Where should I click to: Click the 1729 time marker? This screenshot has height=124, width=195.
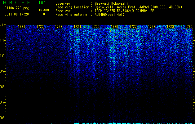170,27
